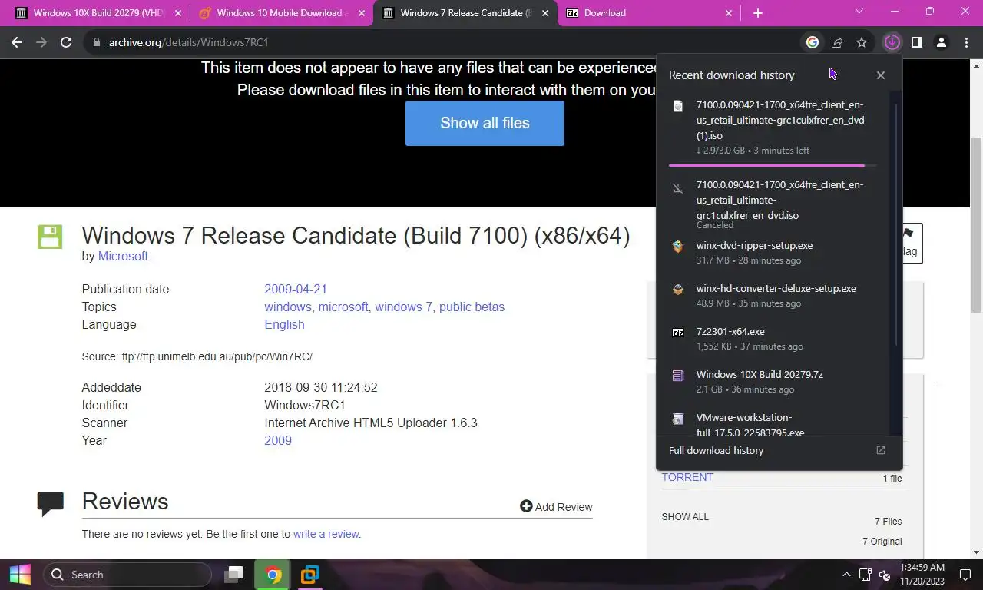Click the download progress bar

(x=773, y=165)
